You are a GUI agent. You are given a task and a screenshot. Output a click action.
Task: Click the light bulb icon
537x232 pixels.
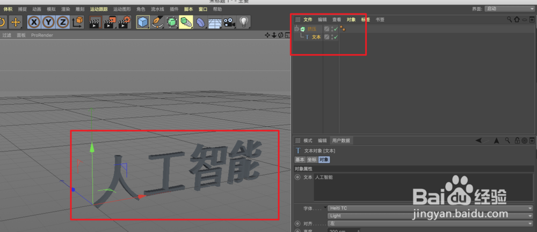(x=243, y=22)
